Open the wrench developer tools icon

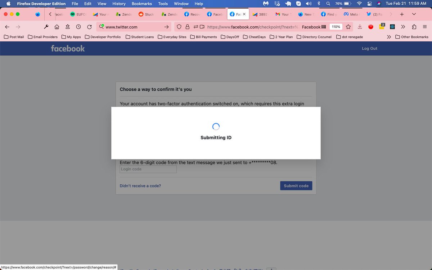coord(46,27)
